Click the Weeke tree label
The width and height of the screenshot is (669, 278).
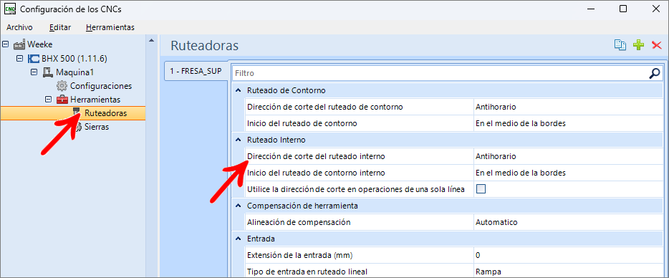click(40, 44)
